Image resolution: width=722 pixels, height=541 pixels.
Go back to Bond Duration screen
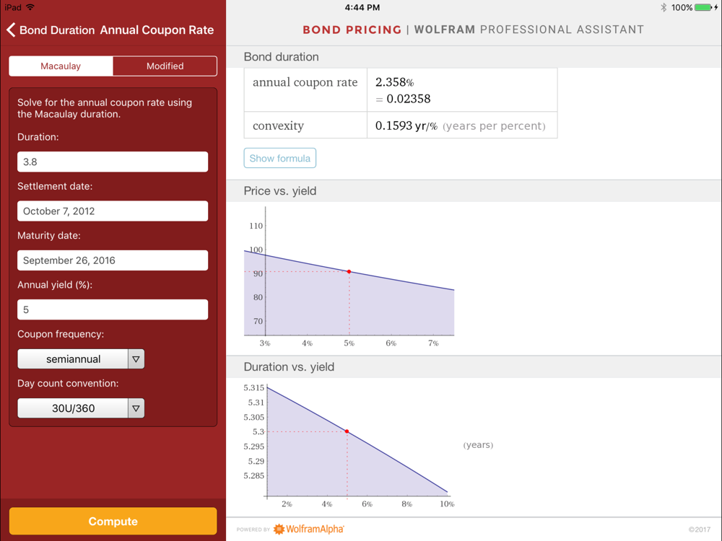51,30
